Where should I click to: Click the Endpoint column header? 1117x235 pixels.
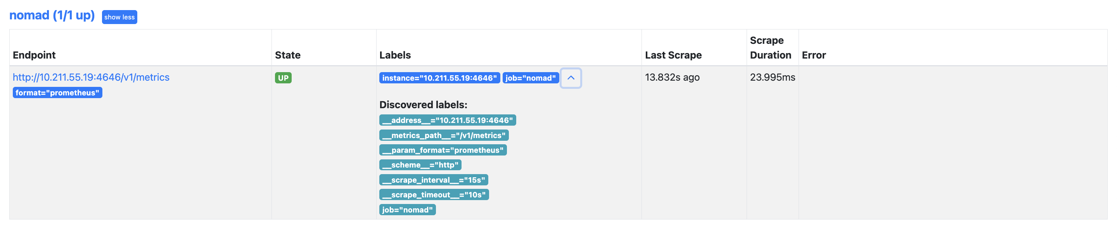coord(34,55)
